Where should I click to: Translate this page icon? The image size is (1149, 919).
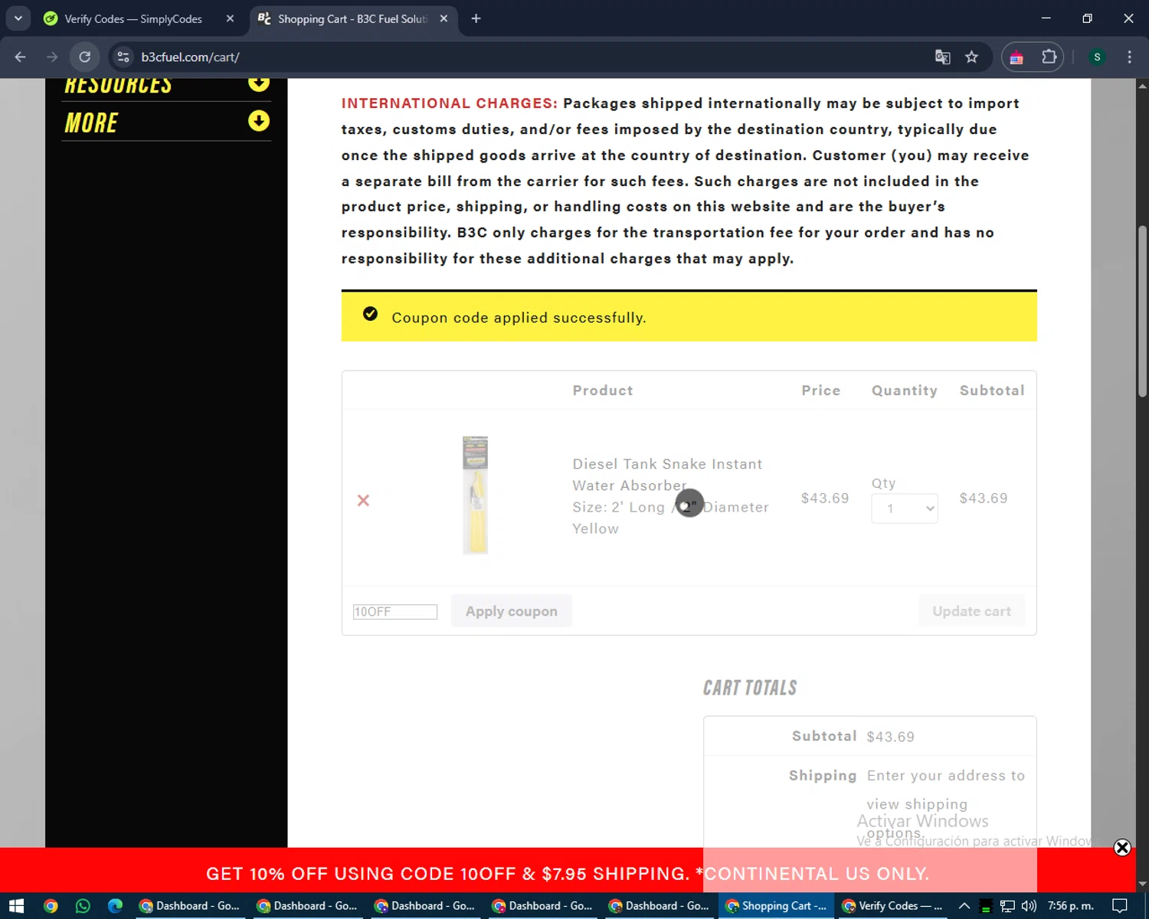click(942, 57)
